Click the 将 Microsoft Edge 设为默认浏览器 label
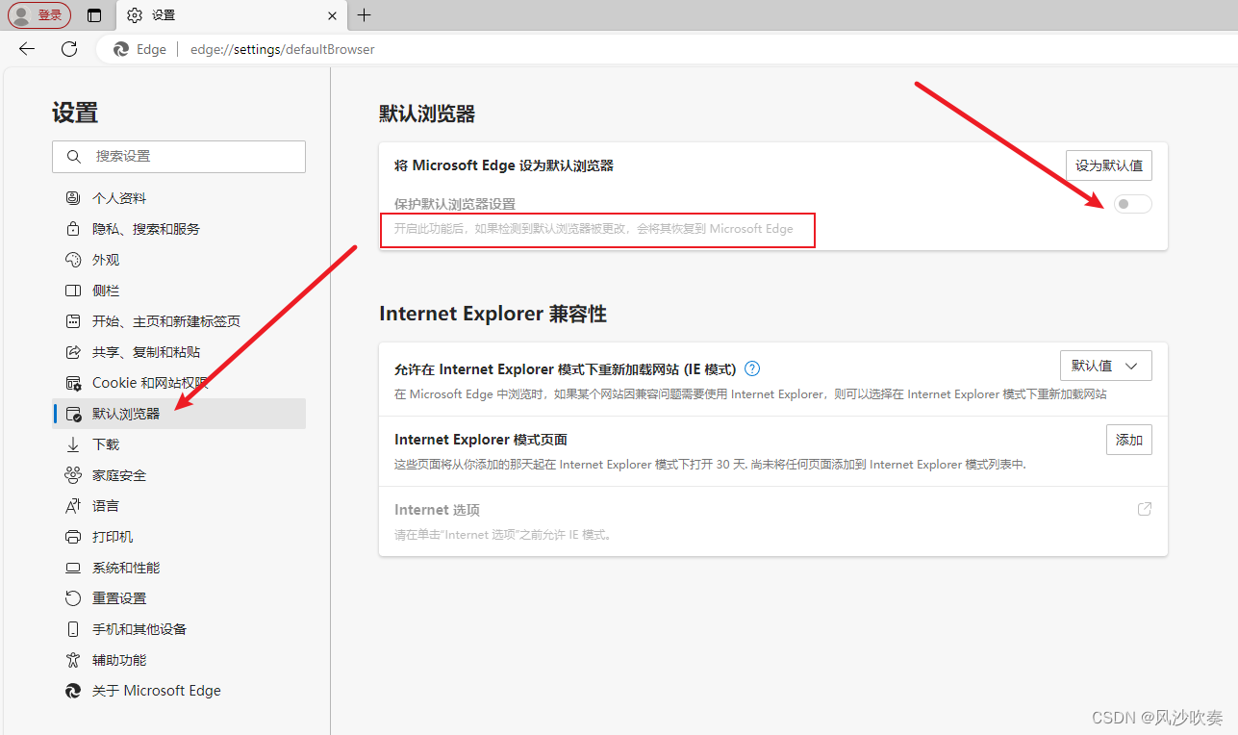The width and height of the screenshot is (1238, 735). [x=504, y=165]
